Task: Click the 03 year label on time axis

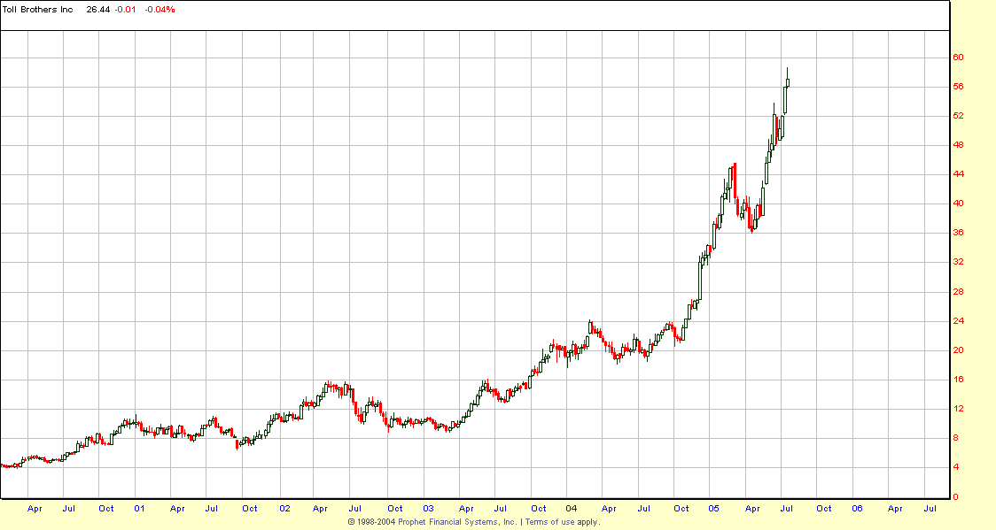Action: (x=428, y=509)
